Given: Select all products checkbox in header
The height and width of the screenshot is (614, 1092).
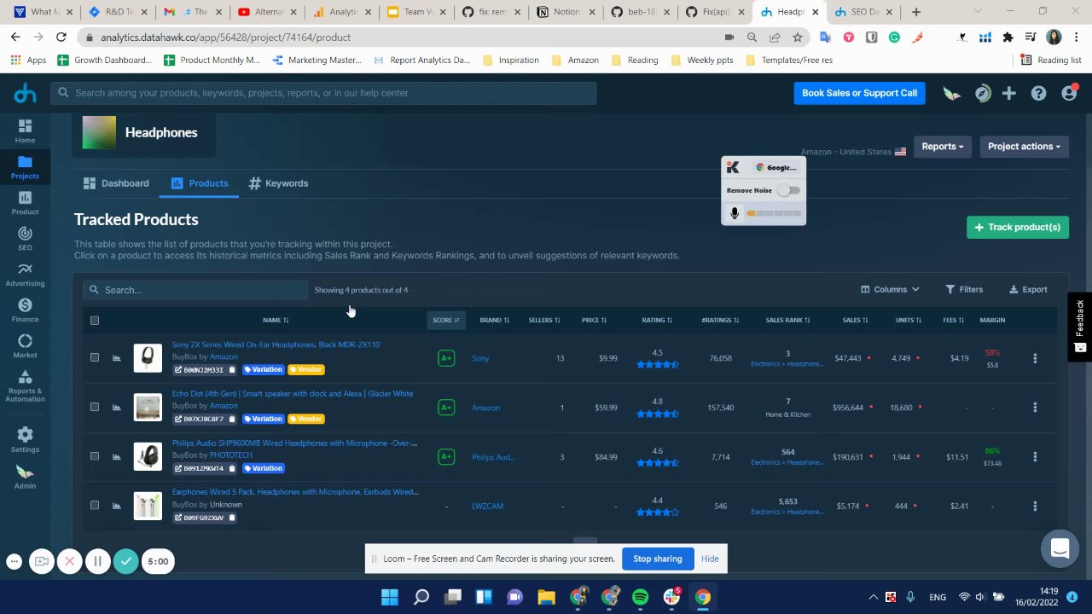Looking at the screenshot, I should pyautogui.click(x=95, y=321).
